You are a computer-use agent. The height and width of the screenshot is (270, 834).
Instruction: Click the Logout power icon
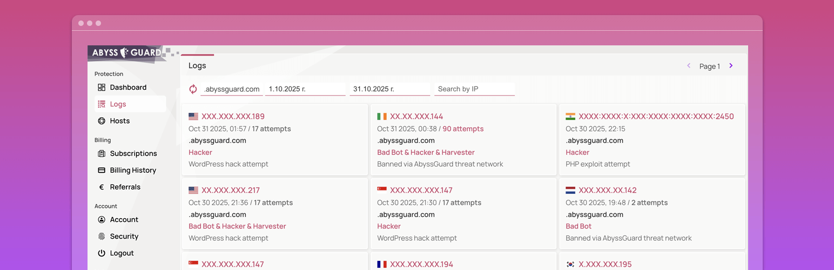point(102,253)
